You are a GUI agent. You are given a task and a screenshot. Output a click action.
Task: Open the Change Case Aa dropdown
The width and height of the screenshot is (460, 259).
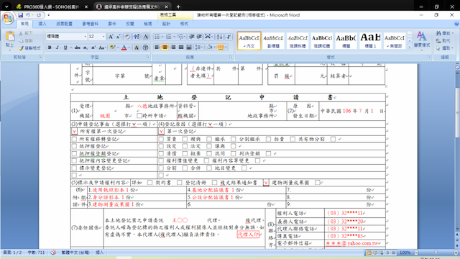click(x=102, y=47)
